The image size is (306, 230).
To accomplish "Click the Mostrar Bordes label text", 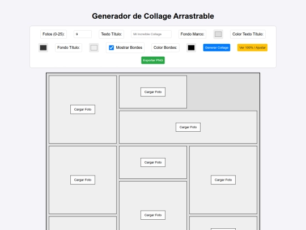I will point(129,48).
